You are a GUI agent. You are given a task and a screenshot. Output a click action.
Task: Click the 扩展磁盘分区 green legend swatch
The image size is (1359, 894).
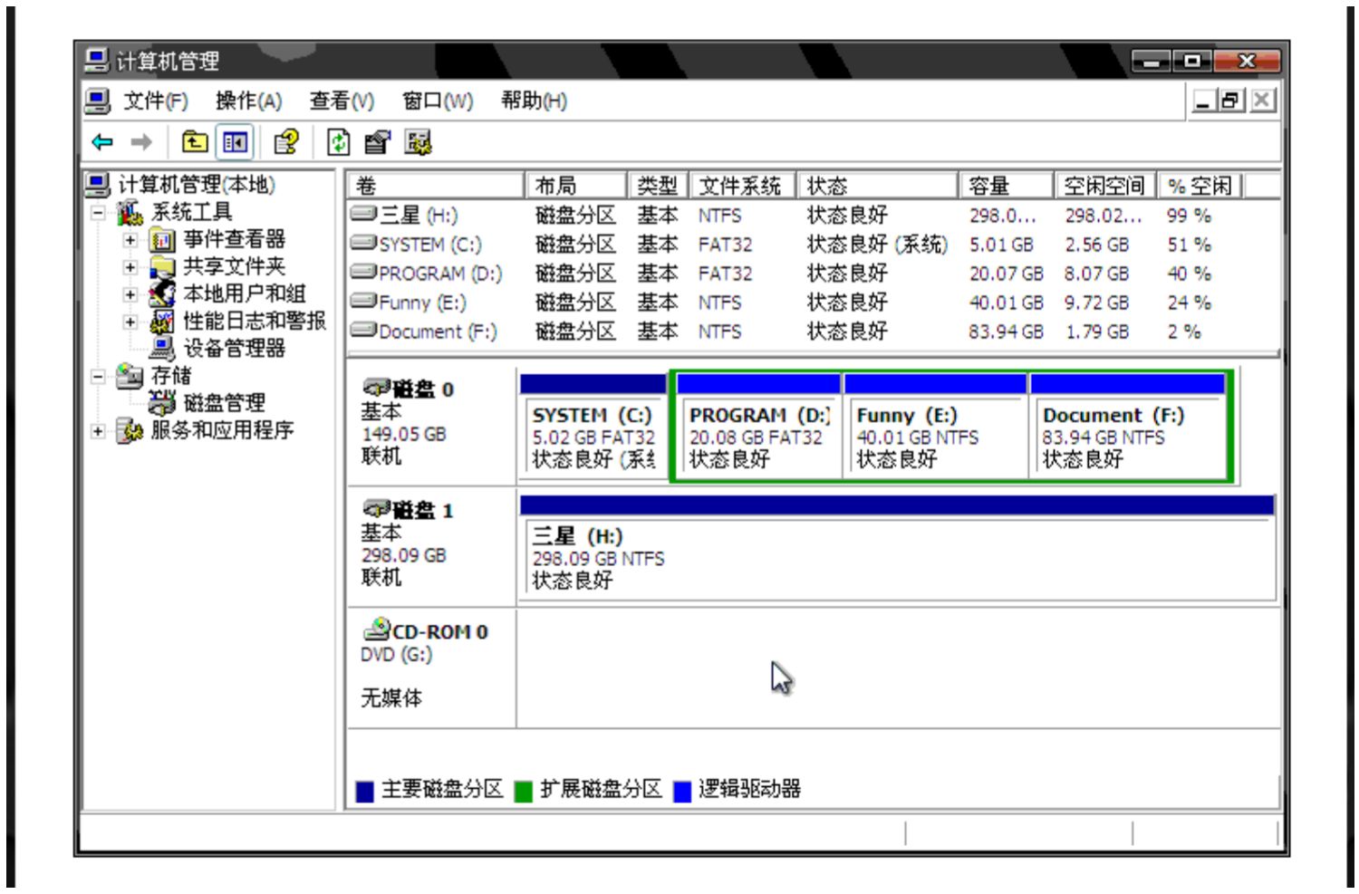523,791
